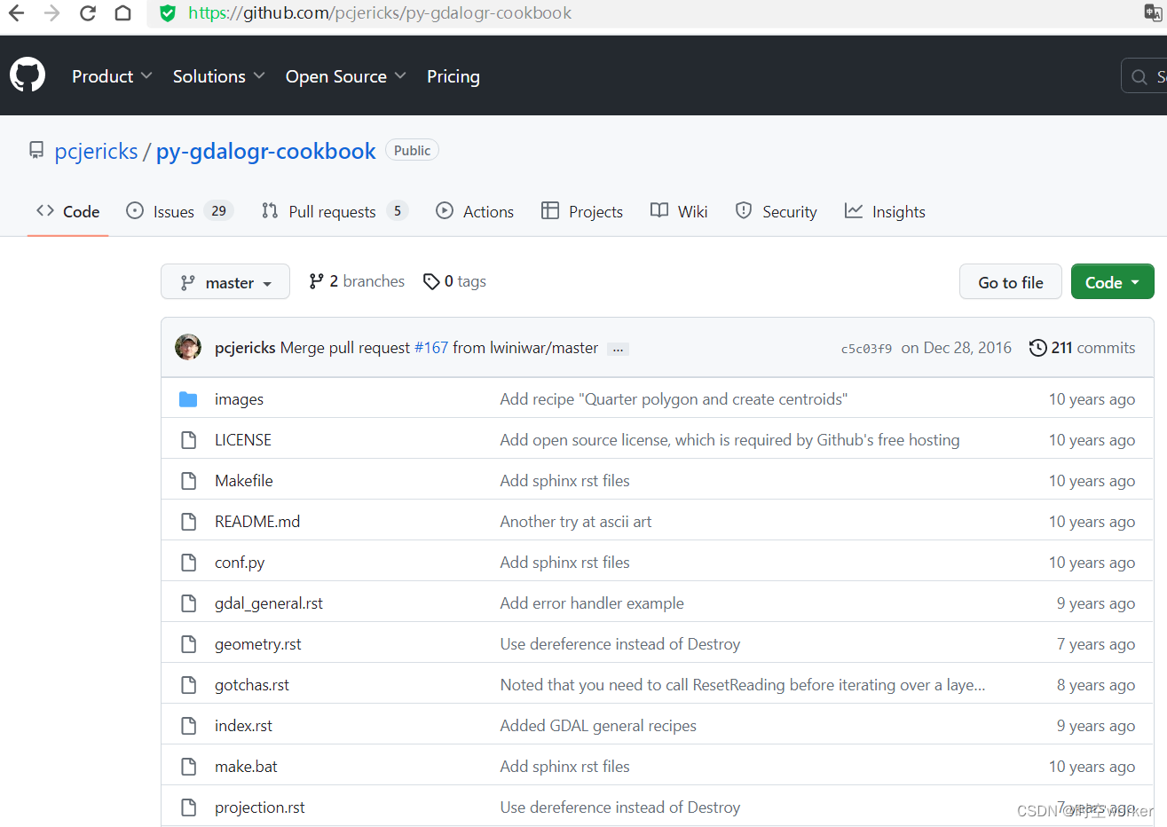The image size is (1167, 827).
Task: Expand the Solutions menu
Action: 219,76
